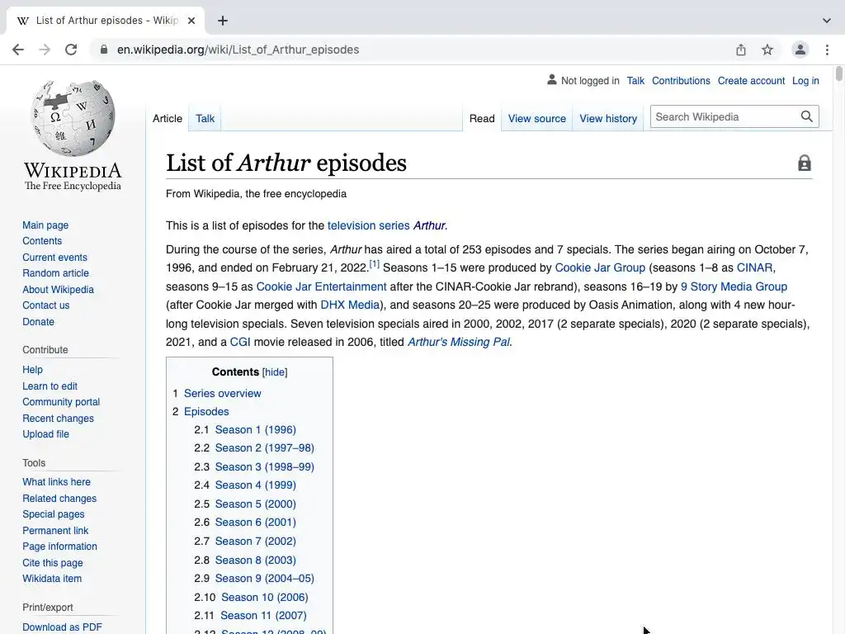Click Download as PDF link
The height and width of the screenshot is (634, 845).
[62, 627]
